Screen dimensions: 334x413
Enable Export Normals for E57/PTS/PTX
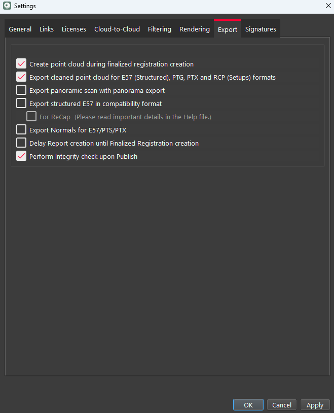click(21, 130)
